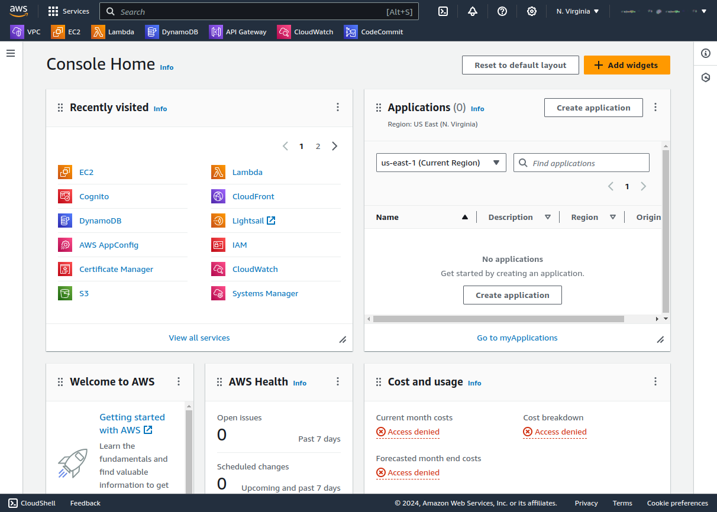Screen dimensions: 717x512
Task: Toggle the Name column sort order
Action: (x=466, y=217)
